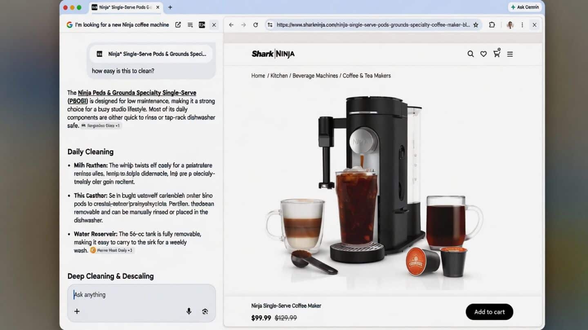
Task: Open the Kitchen breadcrumb link
Action: [x=279, y=76]
